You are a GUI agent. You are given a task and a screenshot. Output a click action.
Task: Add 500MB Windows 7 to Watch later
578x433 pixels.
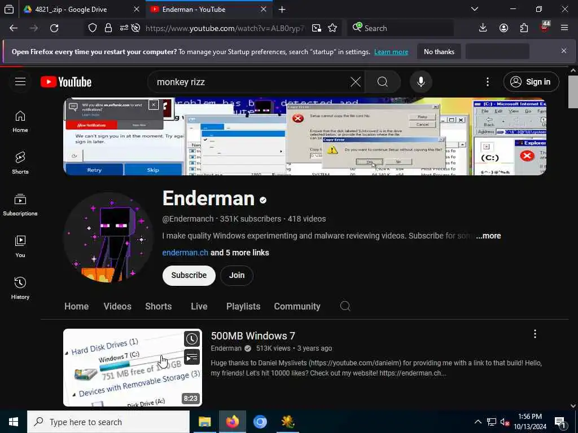[x=192, y=339]
